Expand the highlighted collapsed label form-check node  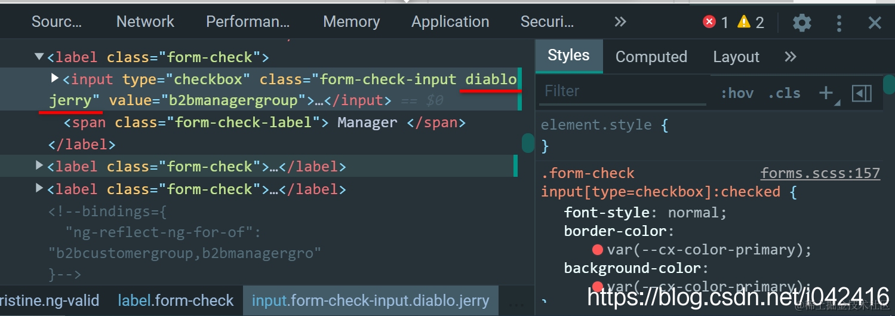point(39,165)
